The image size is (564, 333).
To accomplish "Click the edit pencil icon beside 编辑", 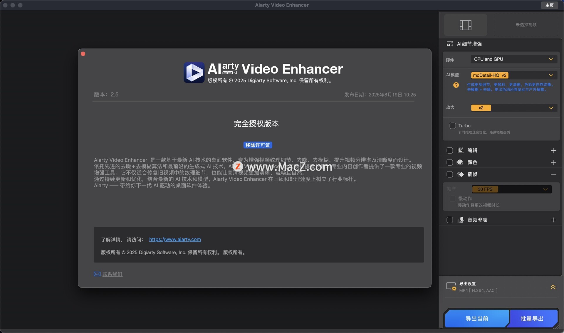I will [460, 150].
